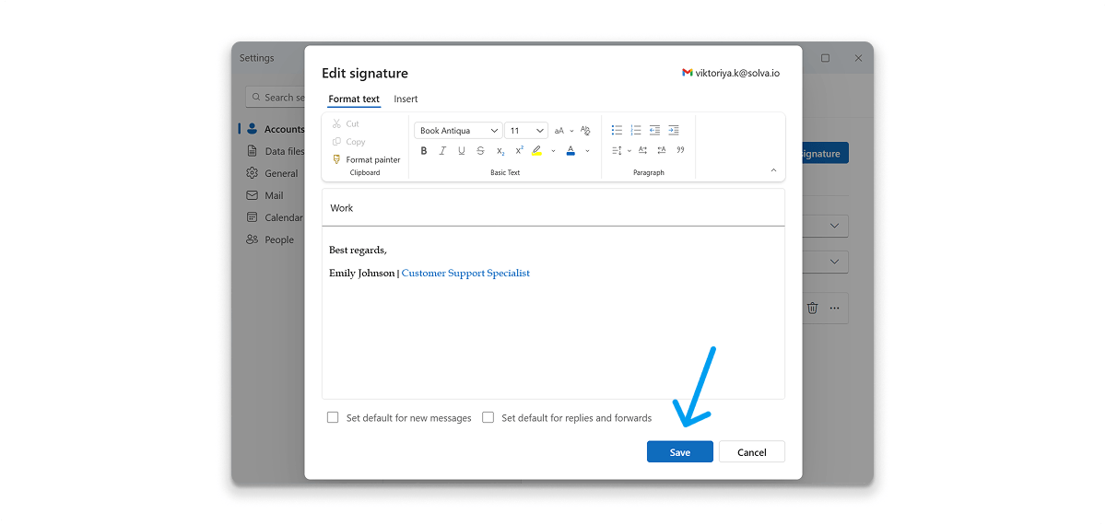Click the delete trash icon in Settings

point(812,309)
